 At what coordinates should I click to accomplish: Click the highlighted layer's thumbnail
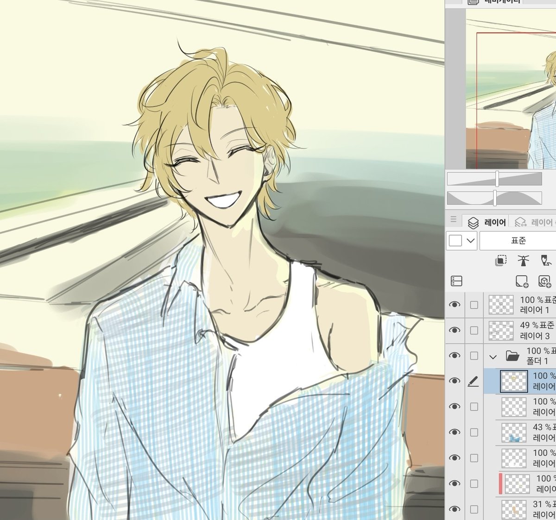click(514, 382)
